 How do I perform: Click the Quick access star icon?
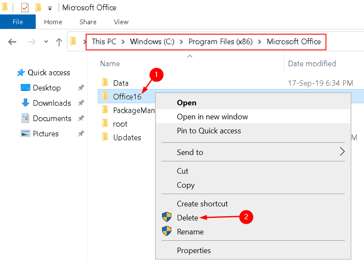click(21, 73)
